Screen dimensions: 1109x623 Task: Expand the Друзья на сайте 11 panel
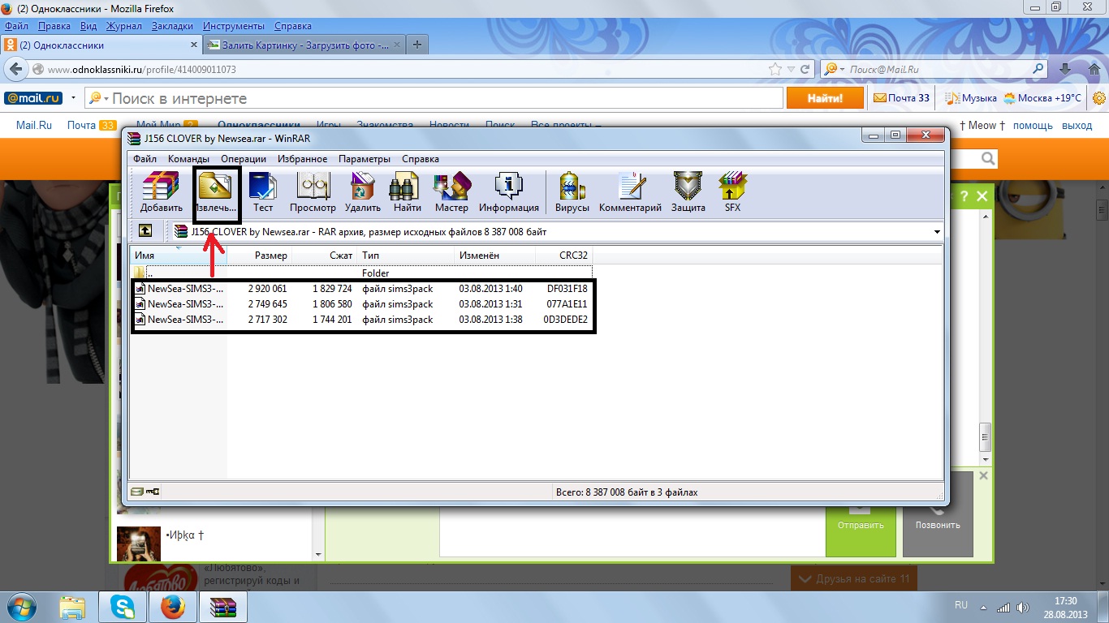coord(854,578)
